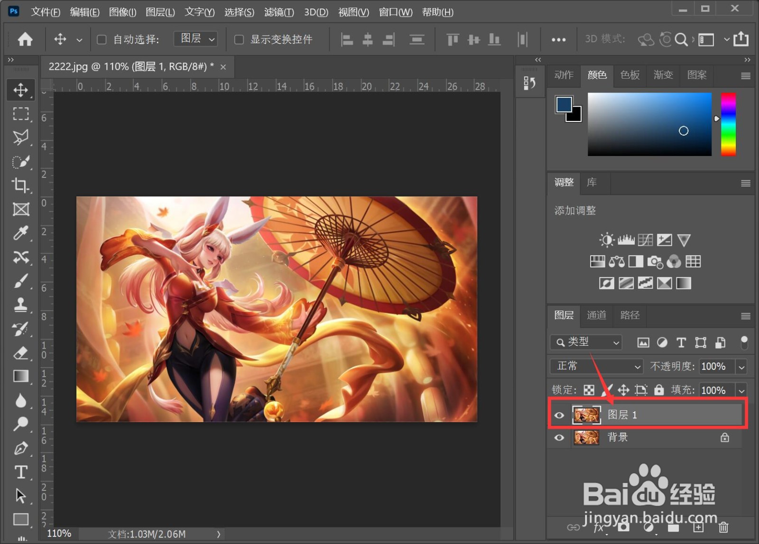Hide the 背景 layer visibility
Viewport: 759px width, 544px height.
click(559, 437)
